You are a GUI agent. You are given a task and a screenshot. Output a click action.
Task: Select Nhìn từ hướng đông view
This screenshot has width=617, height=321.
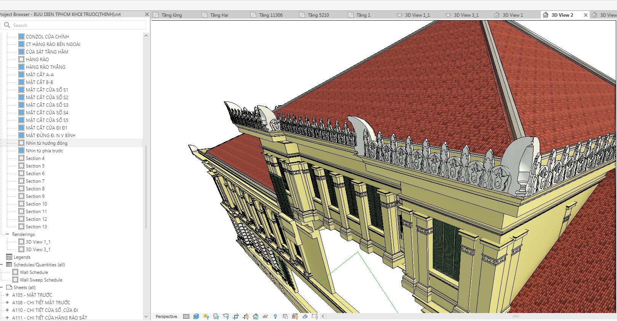click(46, 143)
